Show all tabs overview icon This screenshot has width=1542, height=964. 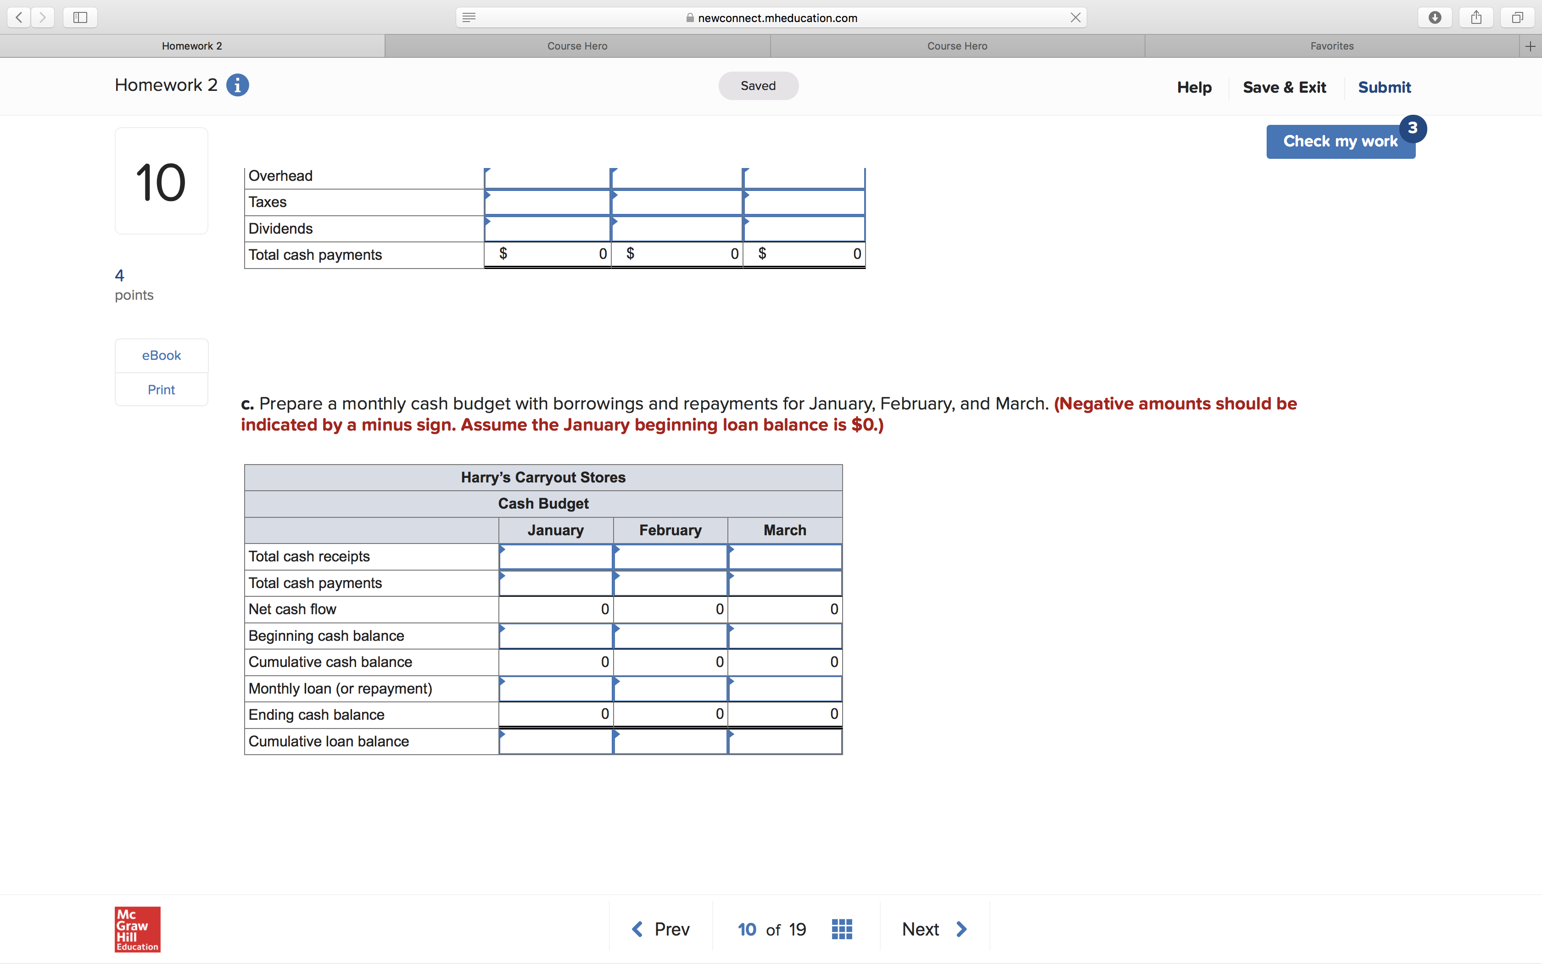(x=1517, y=17)
